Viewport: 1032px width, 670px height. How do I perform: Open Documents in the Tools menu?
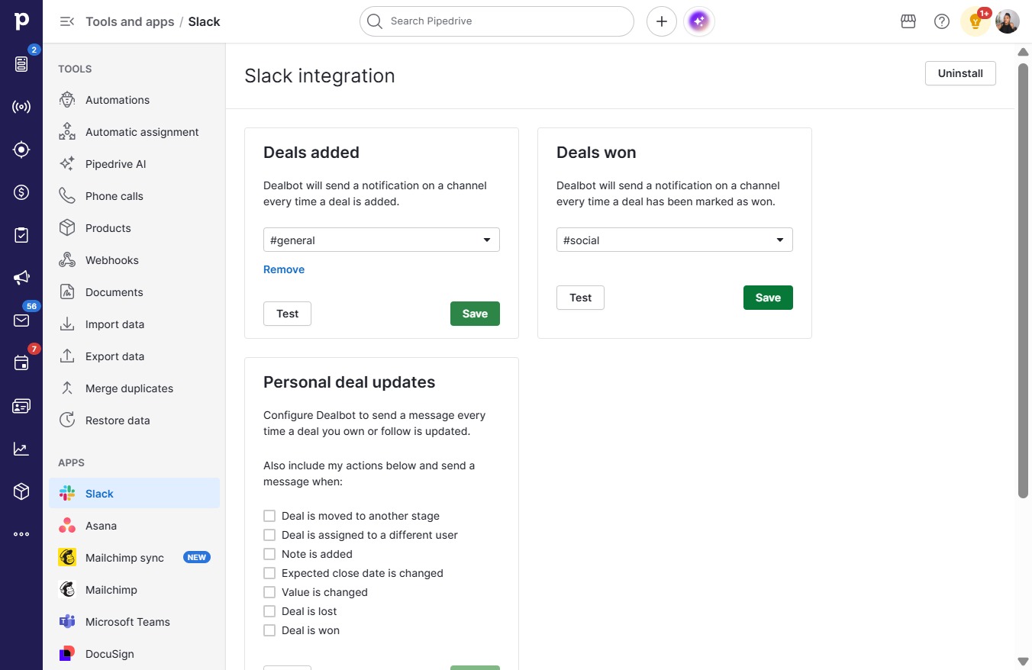tap(134, 292)
